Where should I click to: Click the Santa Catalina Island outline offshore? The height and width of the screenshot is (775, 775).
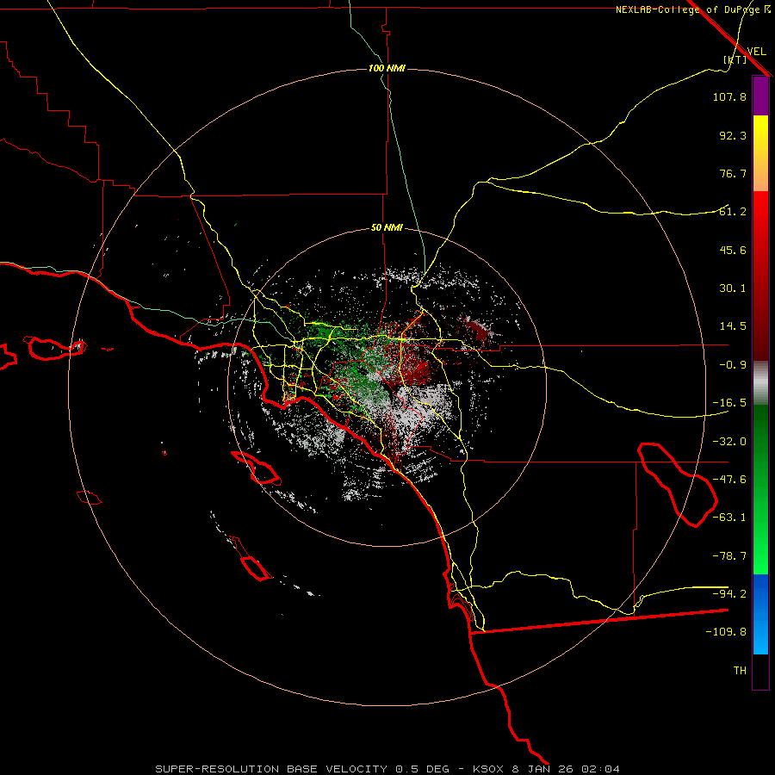(x=256, y=468)
